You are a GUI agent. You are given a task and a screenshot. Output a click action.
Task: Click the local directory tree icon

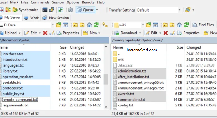pos(105,25)
